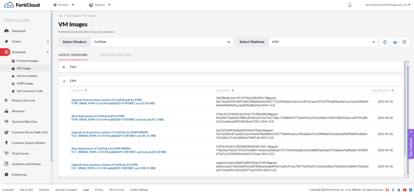Switch to the Earlier Versions tab
Viewport: 414px width, 196px height.
(x=116, y=55)
